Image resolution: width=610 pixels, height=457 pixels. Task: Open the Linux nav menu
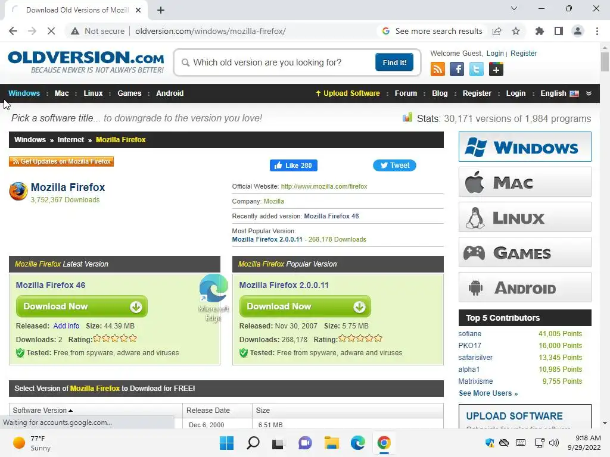93,93
